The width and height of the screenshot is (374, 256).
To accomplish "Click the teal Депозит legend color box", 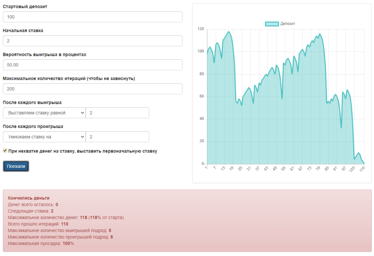I will [x=272, y=24].
